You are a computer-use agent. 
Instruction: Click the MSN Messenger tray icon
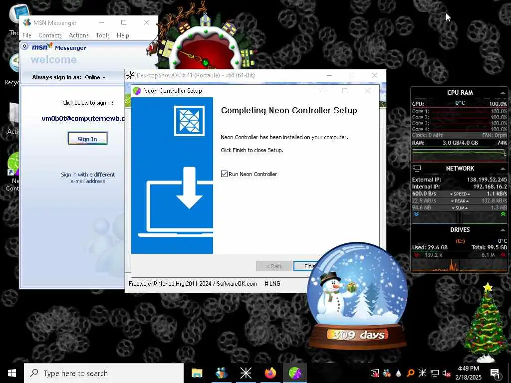coord(387,373)
